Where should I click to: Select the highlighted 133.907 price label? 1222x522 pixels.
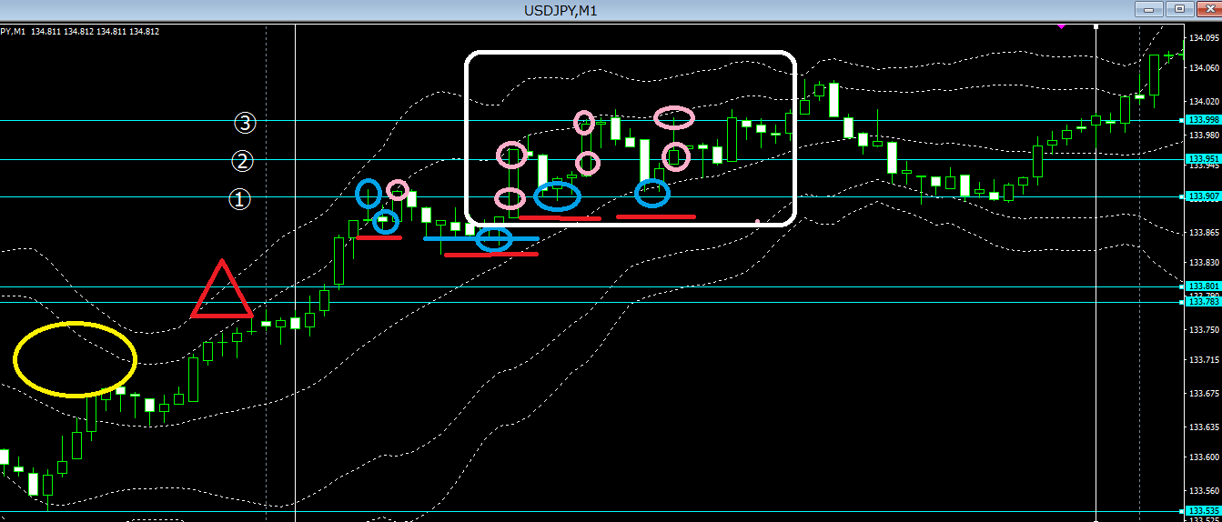(x=1205, y=196)
